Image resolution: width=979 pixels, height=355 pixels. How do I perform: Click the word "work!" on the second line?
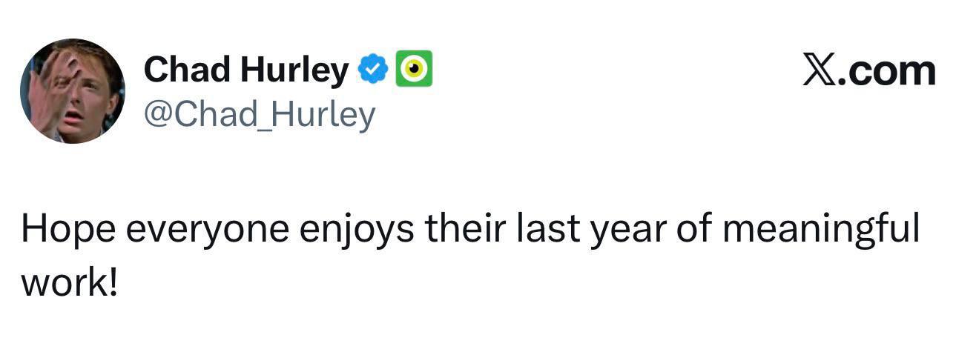pyautogui.click(x=70, y=282)
